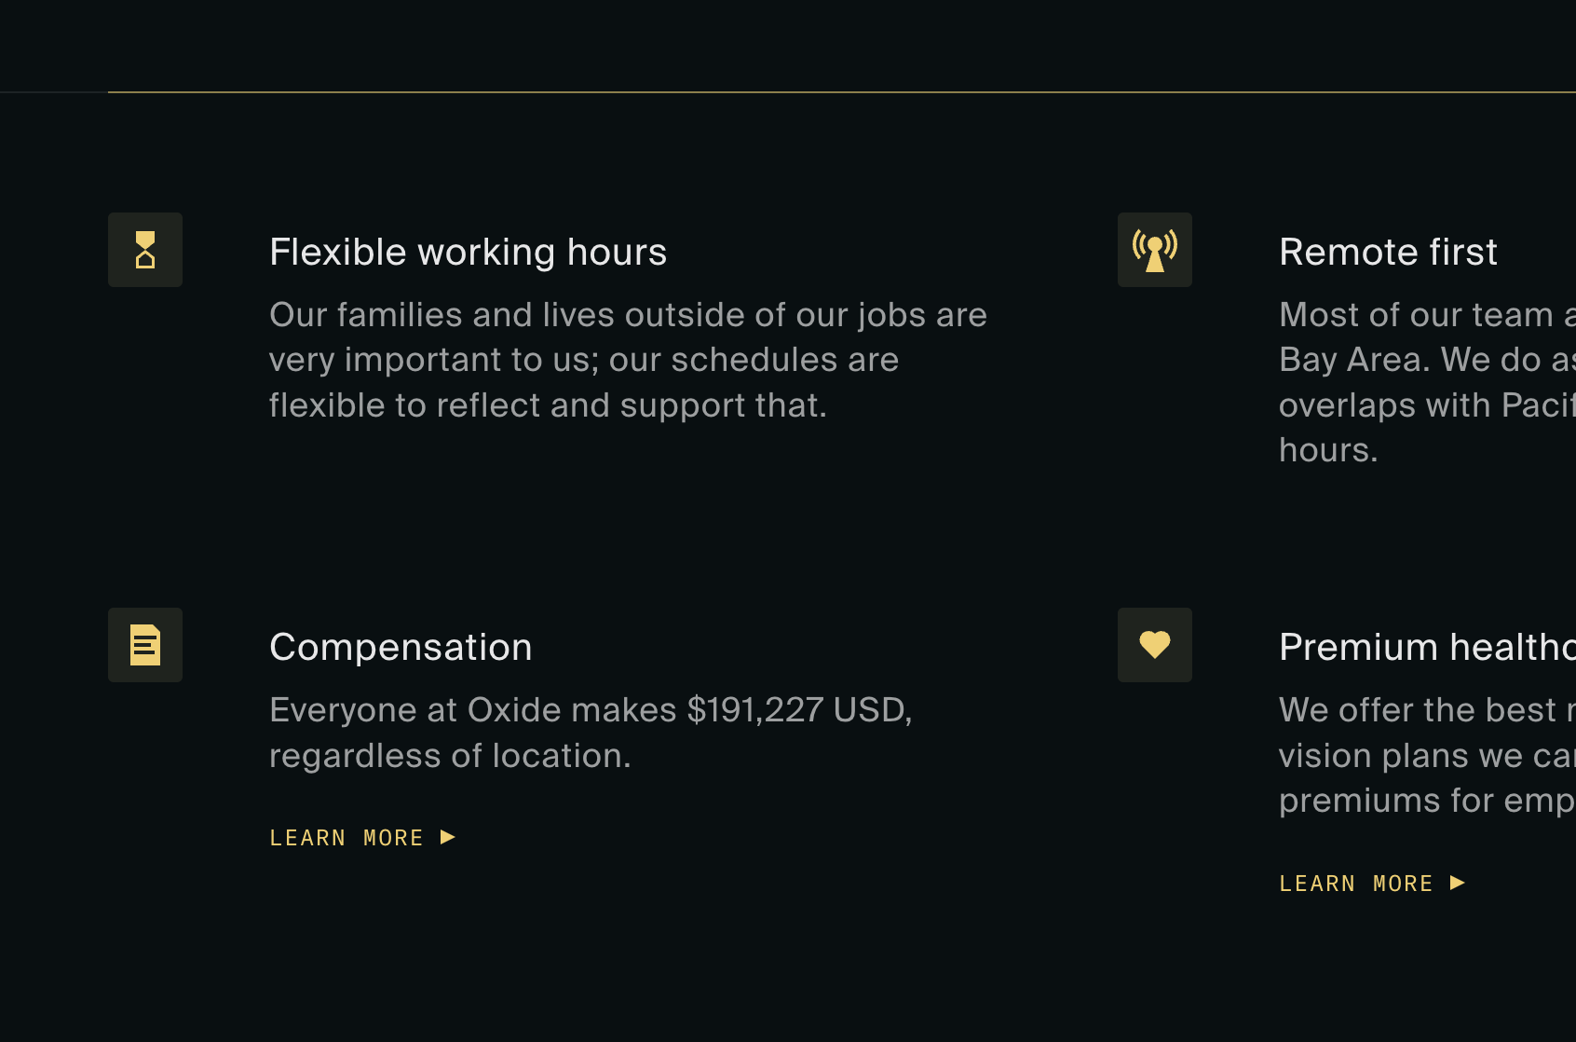
Task: Click the hourglass icon for flexible hours
Action: tap(145, 250)
